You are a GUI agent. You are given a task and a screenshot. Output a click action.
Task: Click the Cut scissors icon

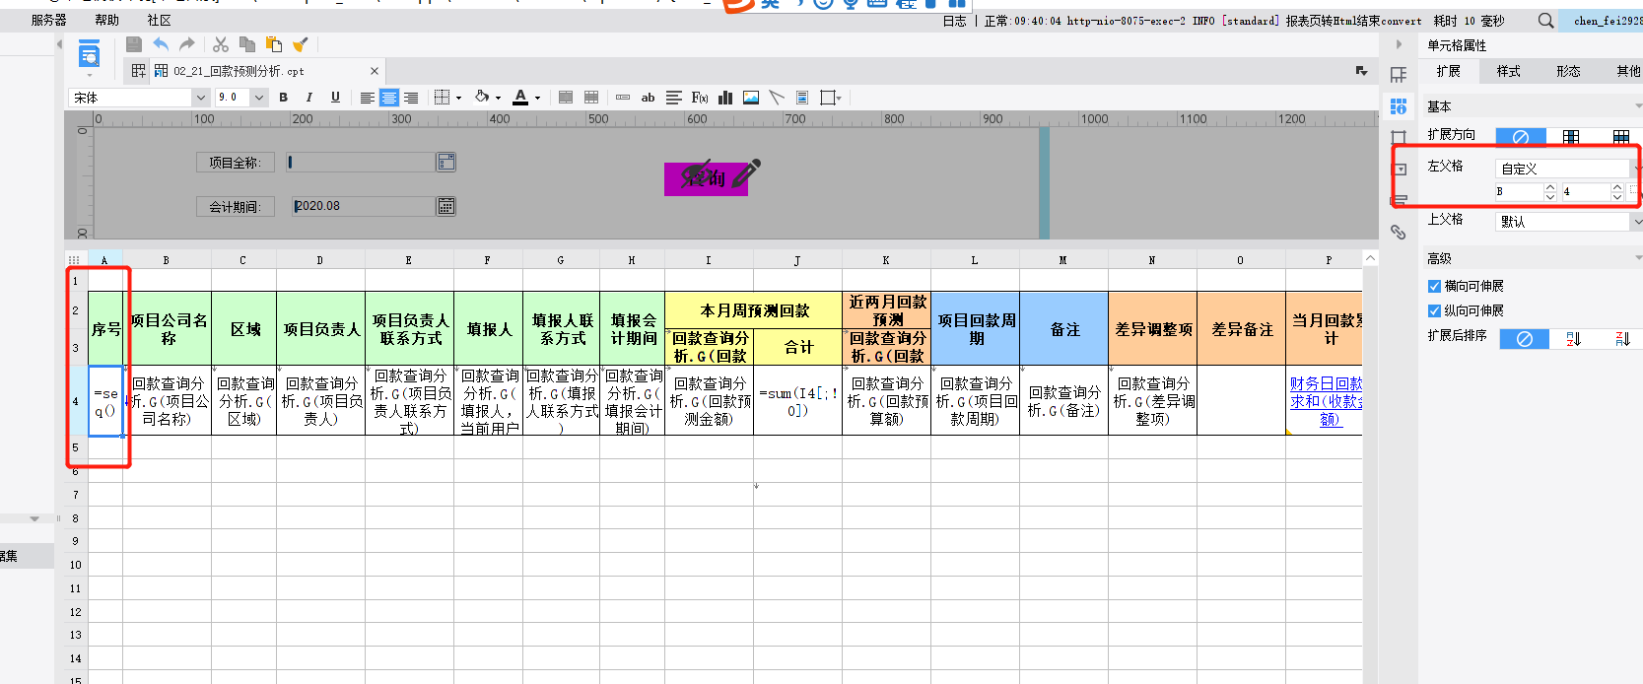click(x=221, y=44)
